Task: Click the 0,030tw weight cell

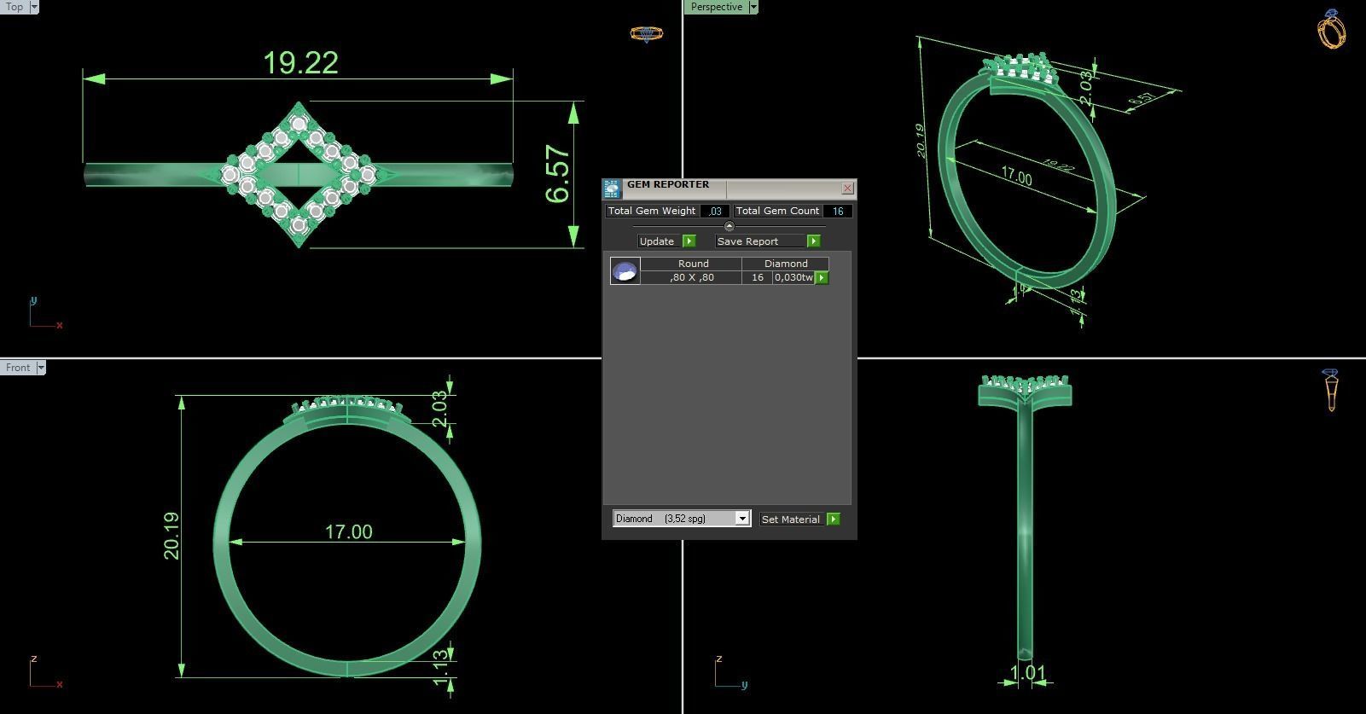Action: 793,277
